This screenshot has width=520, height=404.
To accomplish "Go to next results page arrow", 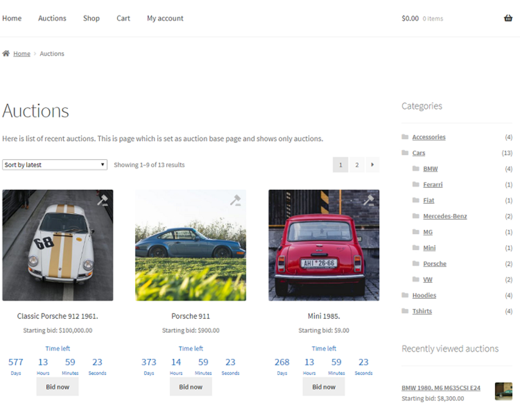I will (x=372, y=164).
